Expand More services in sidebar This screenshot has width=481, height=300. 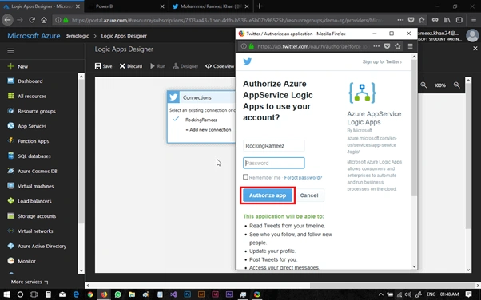30,282
